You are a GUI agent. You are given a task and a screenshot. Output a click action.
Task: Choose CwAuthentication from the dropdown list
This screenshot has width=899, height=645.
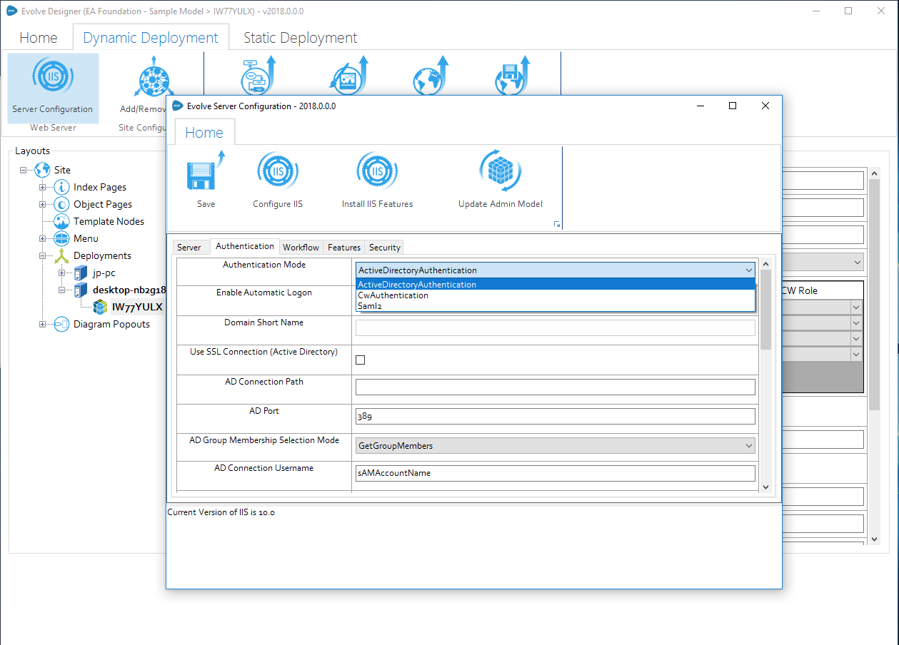click(393, 295)
